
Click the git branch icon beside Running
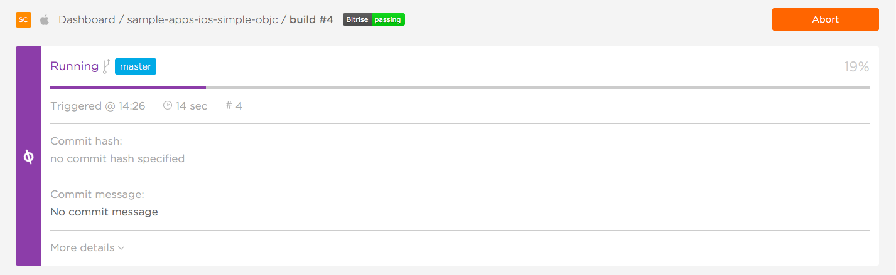pos(107,66)
